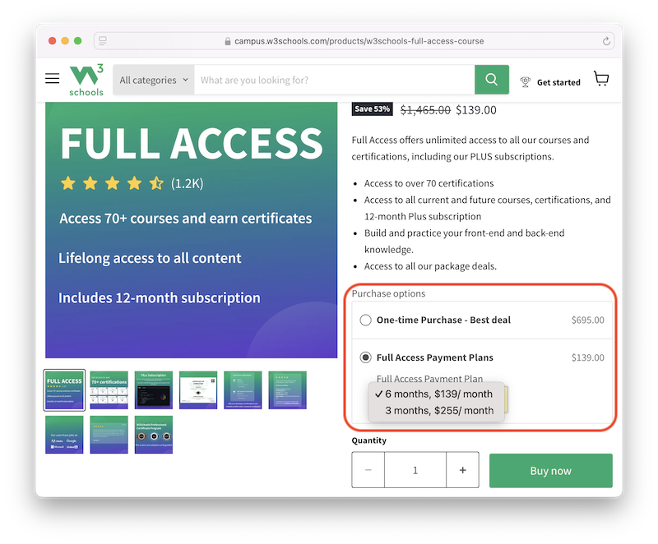Click the (1.2K) ratings count
Screen dimensions: 658x544
pos(188,183)
